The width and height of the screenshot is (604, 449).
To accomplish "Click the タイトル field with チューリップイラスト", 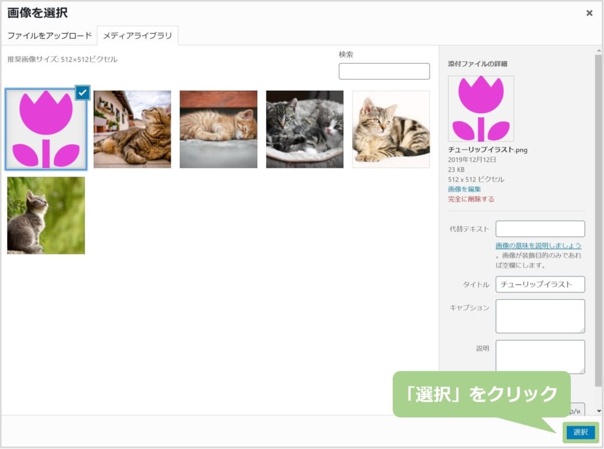I will click(x=540, y=285).
